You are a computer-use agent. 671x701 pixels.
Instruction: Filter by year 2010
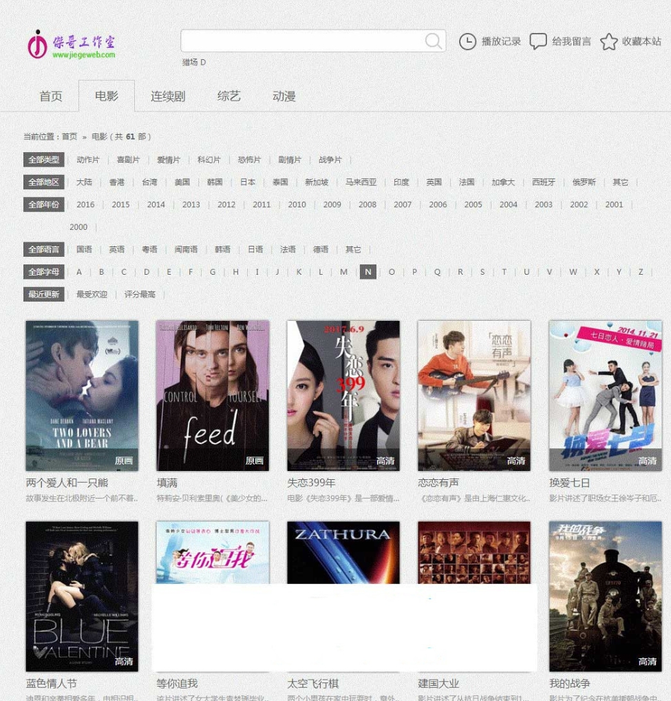coord(297,205)
